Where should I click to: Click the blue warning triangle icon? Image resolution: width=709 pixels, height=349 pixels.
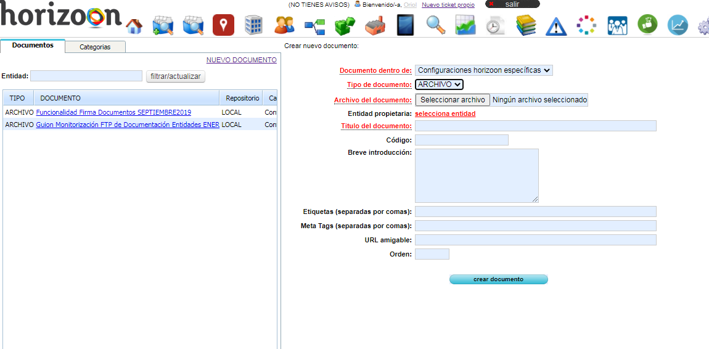pyautogui.click(x=556, y=27)
